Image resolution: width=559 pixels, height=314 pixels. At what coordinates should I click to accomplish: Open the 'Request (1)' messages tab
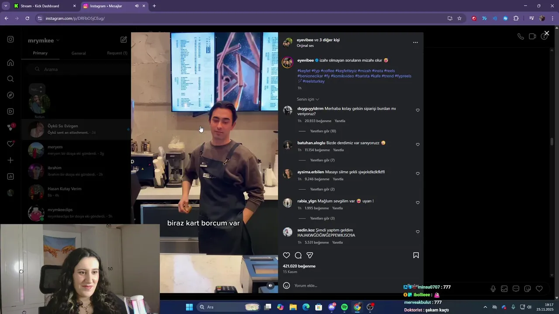pyautogui.click(x=117, y=53)
